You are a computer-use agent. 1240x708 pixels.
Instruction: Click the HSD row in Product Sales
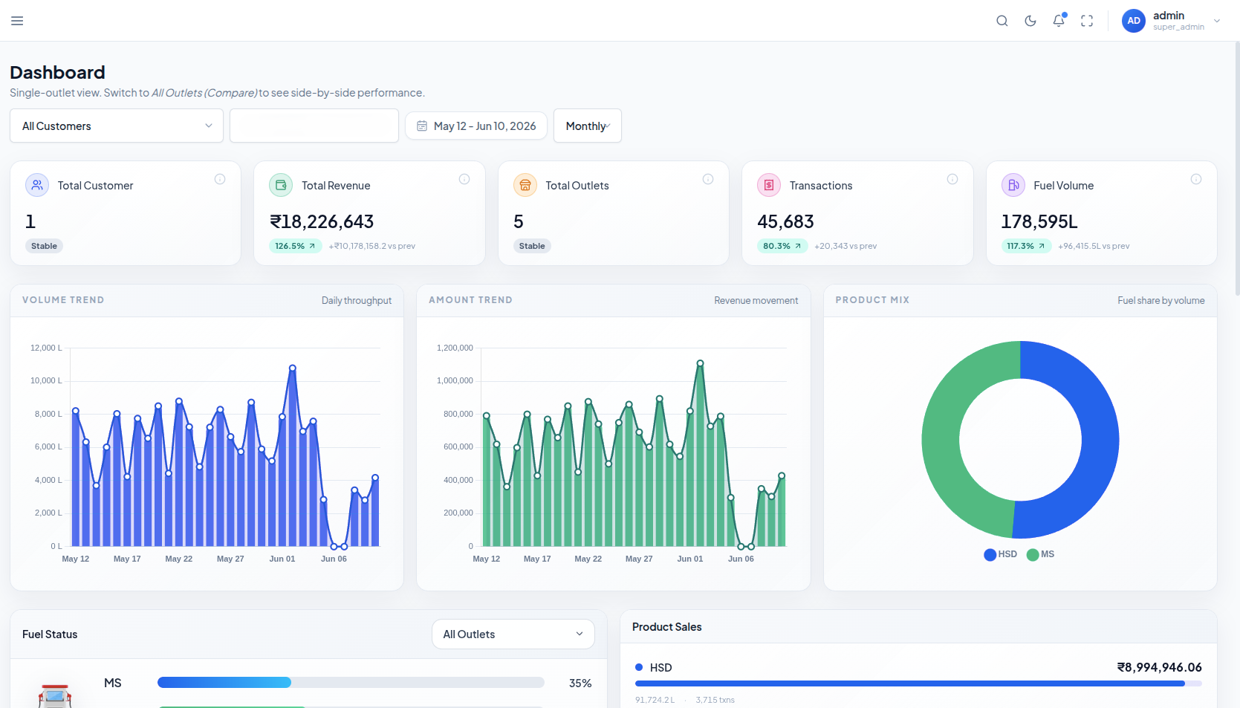[918, 683]
